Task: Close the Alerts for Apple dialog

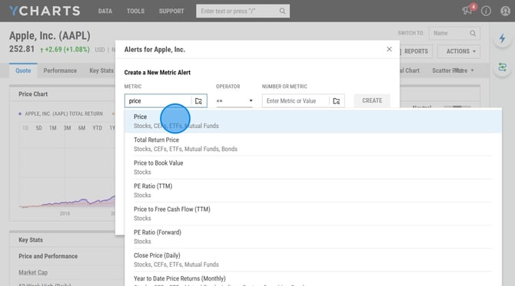Action: (389, 49)
